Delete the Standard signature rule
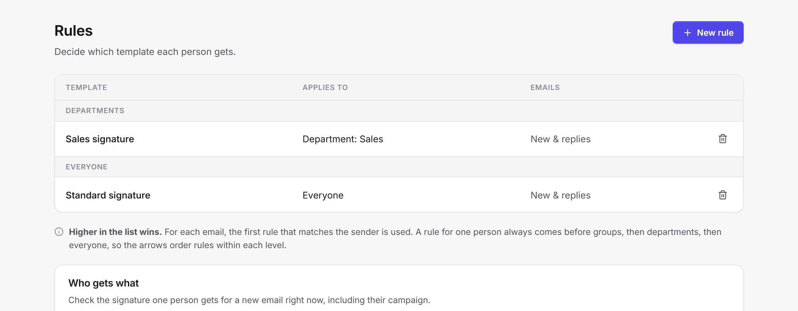 click(x=722, y=195)
